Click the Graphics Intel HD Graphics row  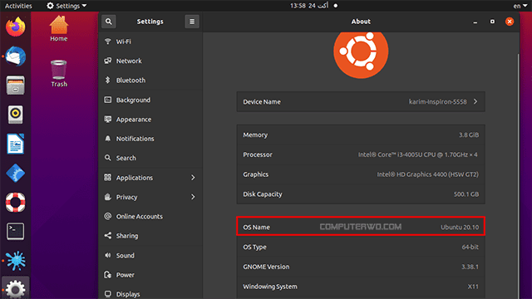tap(361, 174)
